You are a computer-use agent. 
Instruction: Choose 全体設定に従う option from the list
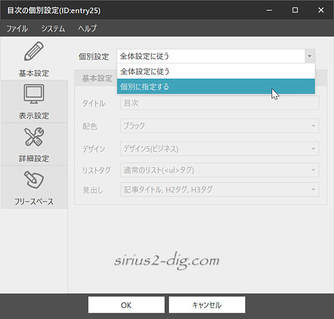216,71
